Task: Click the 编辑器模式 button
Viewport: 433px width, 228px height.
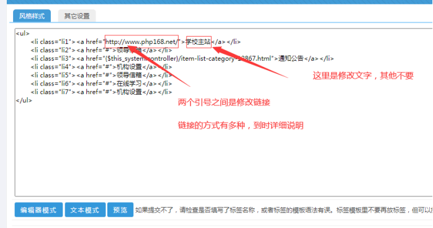Action: pyautogui.click(x=38, y=210)
